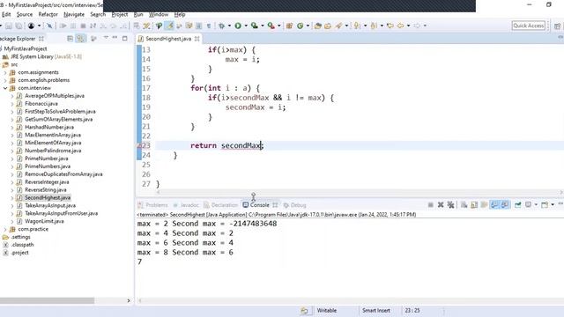The image size is (564, 317).
Task: Click the Debug bug icon in toolbar
Action: pyautogui.click(x=221, y=26)
